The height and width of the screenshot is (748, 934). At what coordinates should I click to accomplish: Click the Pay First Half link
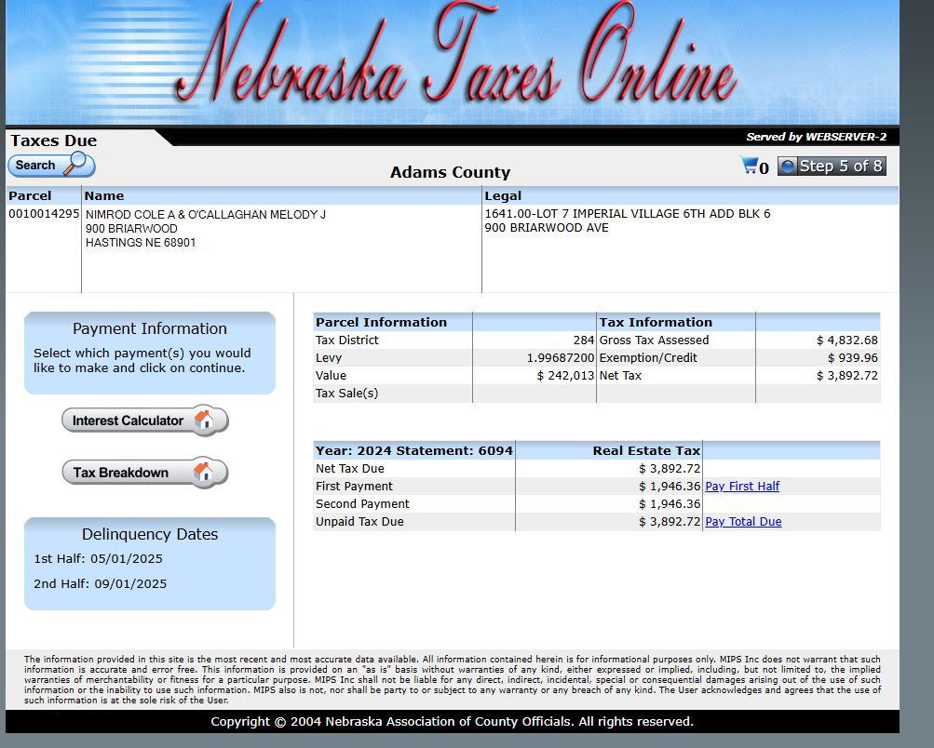(742, 487)
